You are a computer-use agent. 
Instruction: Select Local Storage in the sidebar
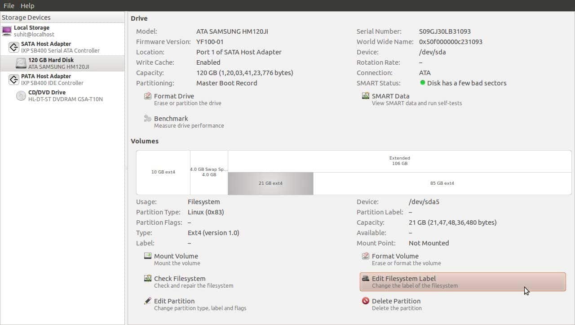[x=31, y=31]
